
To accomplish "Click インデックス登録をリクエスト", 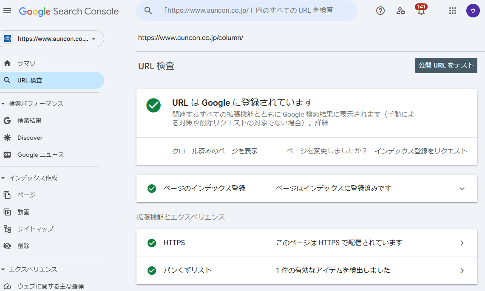I will [421, 151].
